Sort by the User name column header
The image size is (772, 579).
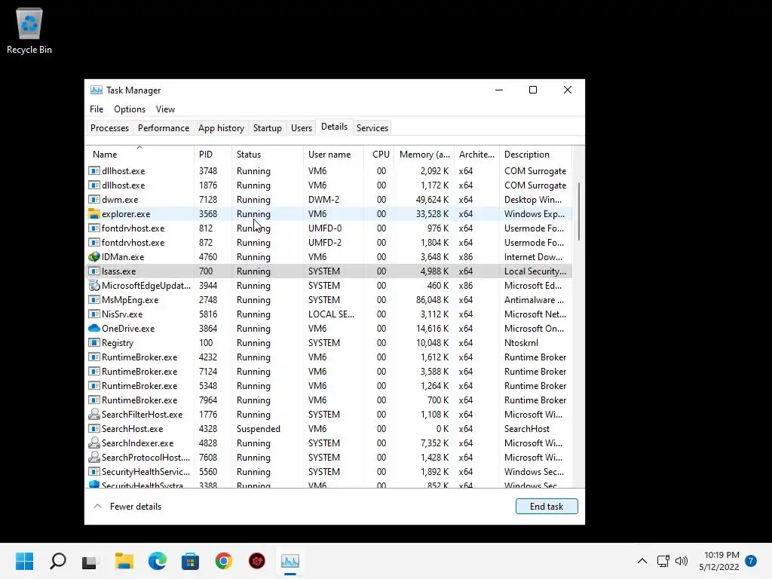click(x=333, y=154)
